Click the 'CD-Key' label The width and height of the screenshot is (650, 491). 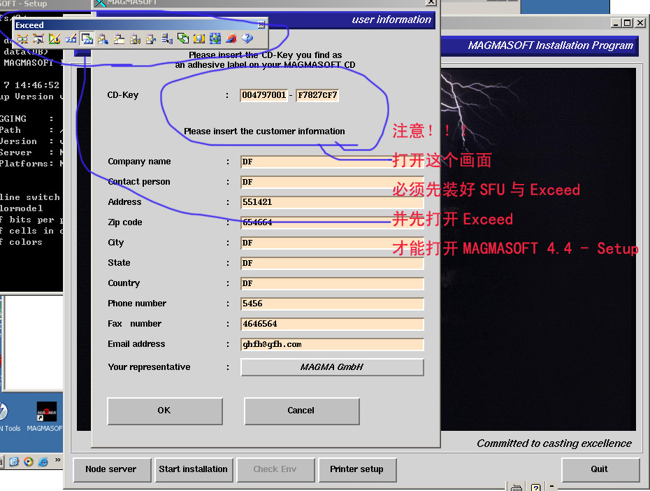coord(123,95)
